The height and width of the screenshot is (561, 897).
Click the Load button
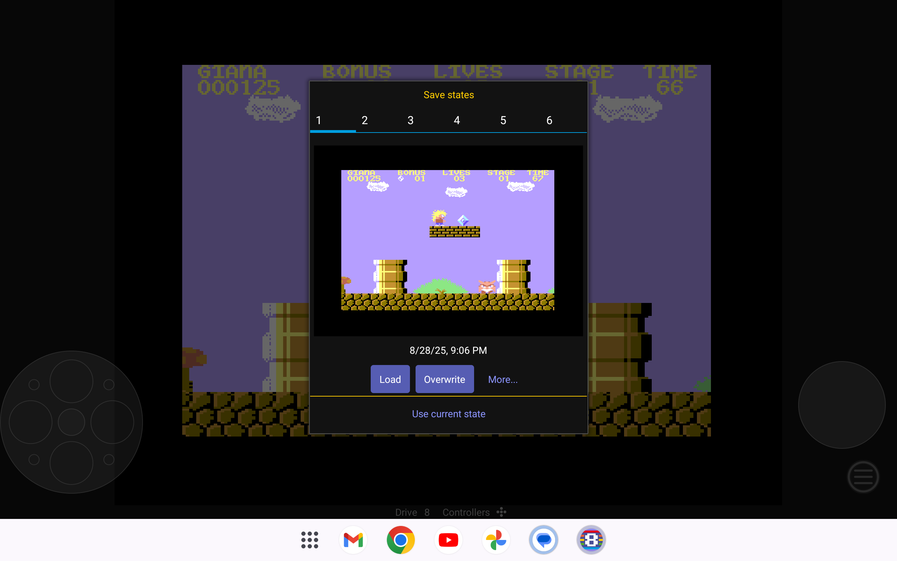390,379
